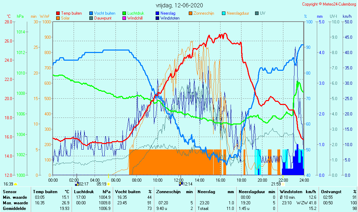Click the sun icon beside 05:19
The height and width of the screenshot is (212, 358).
(109, 184)
